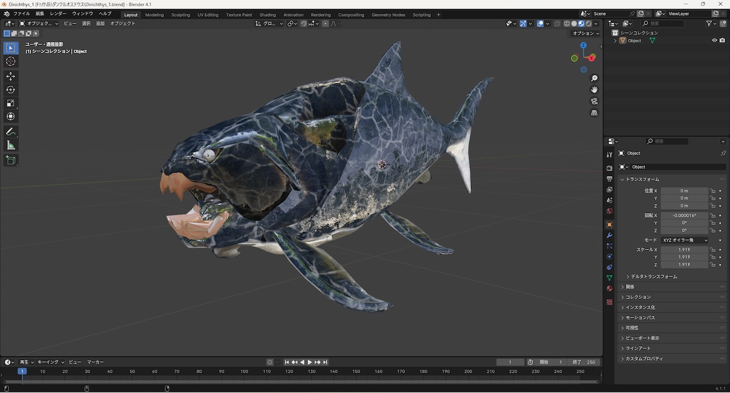Open the Object Constraints tab
The height and width of the screenshot is (393, 730).
point(610,267)
